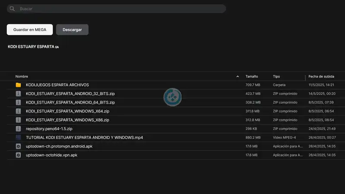Click zip icon of ANDROID_32_BITS file
The width and height of the screenshot is (345, 194).
pyautogui.click(x=18, y=94)
